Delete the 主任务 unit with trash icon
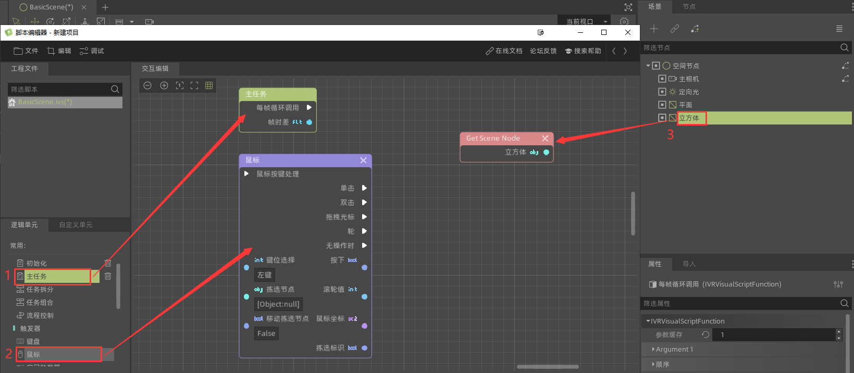Image resolution: width=854 pixels, height=373 pixels. coord(108,276)
